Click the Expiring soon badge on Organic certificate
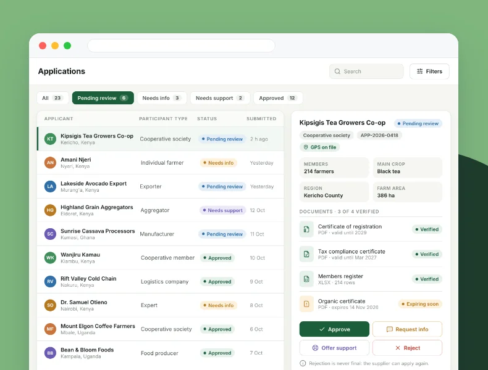 420,304
